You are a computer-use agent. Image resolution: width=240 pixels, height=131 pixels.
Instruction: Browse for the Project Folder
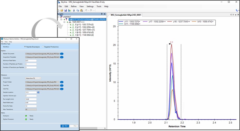(x=62, y=82)
